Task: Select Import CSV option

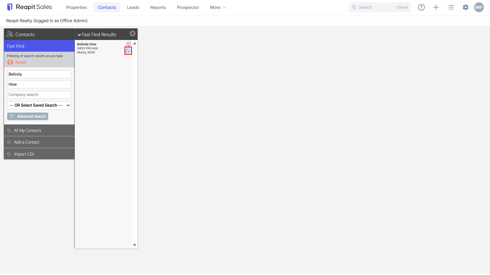Action: click(x=39, y=154)
